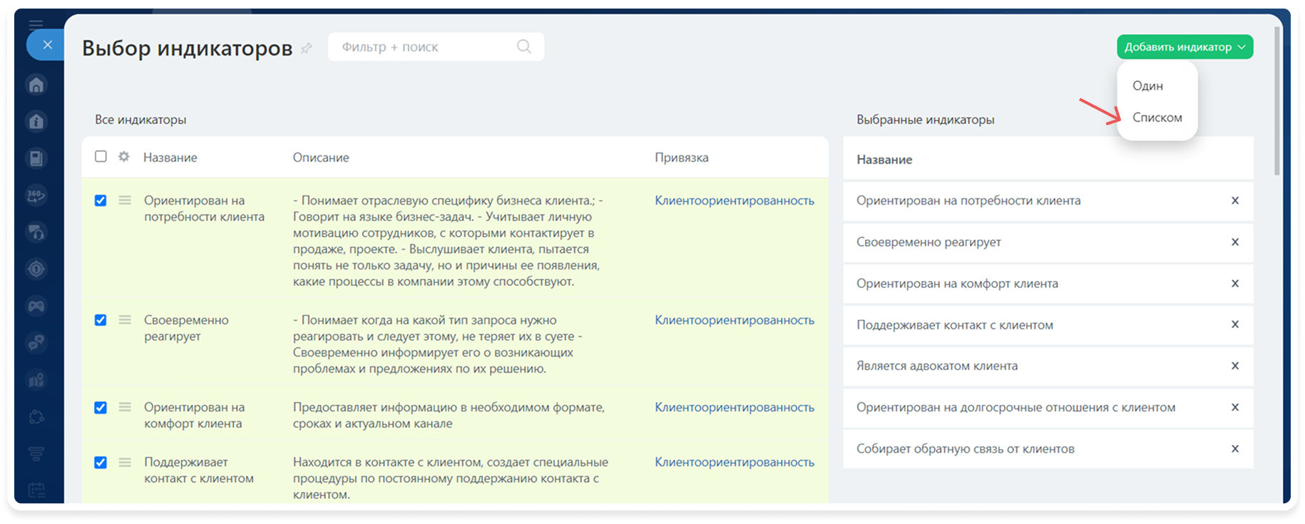
Task: Remove 'Ориентирован на комфорт клиента' from selected
Action: [1235, 283]
